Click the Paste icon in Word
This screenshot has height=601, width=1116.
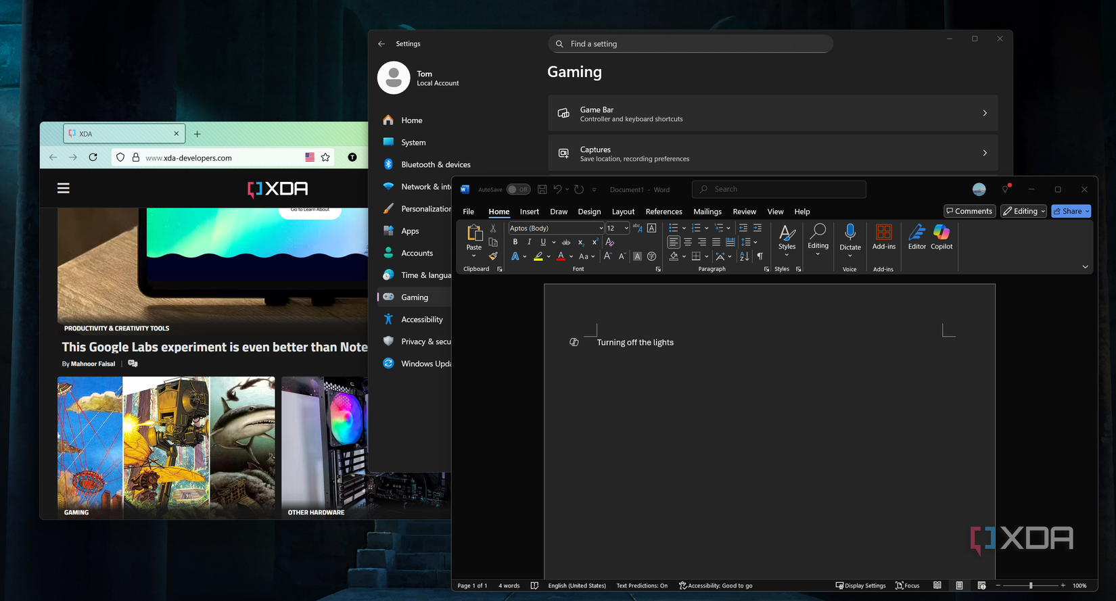point(474,233)
